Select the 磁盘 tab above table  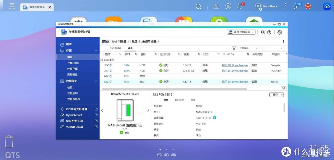pos(130,48)
